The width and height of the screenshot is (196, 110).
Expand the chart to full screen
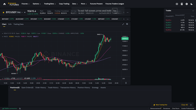[x=123, y=24]
